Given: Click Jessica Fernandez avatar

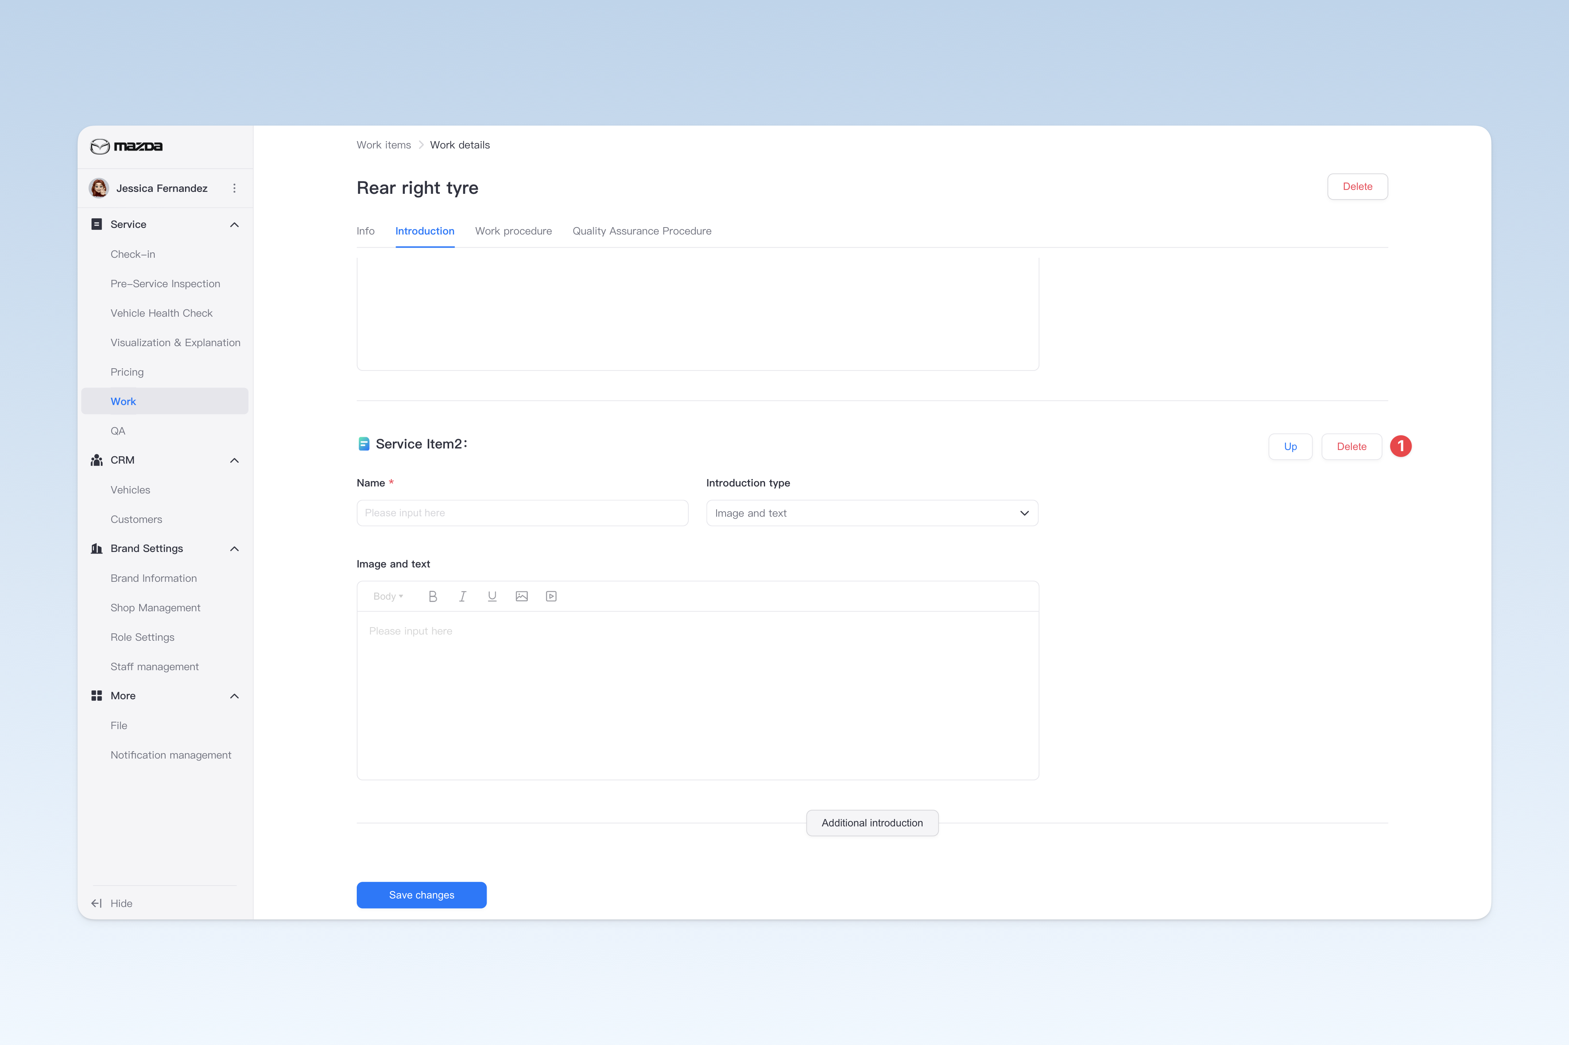Looking at the screenshot, I should tap(99, 188).
